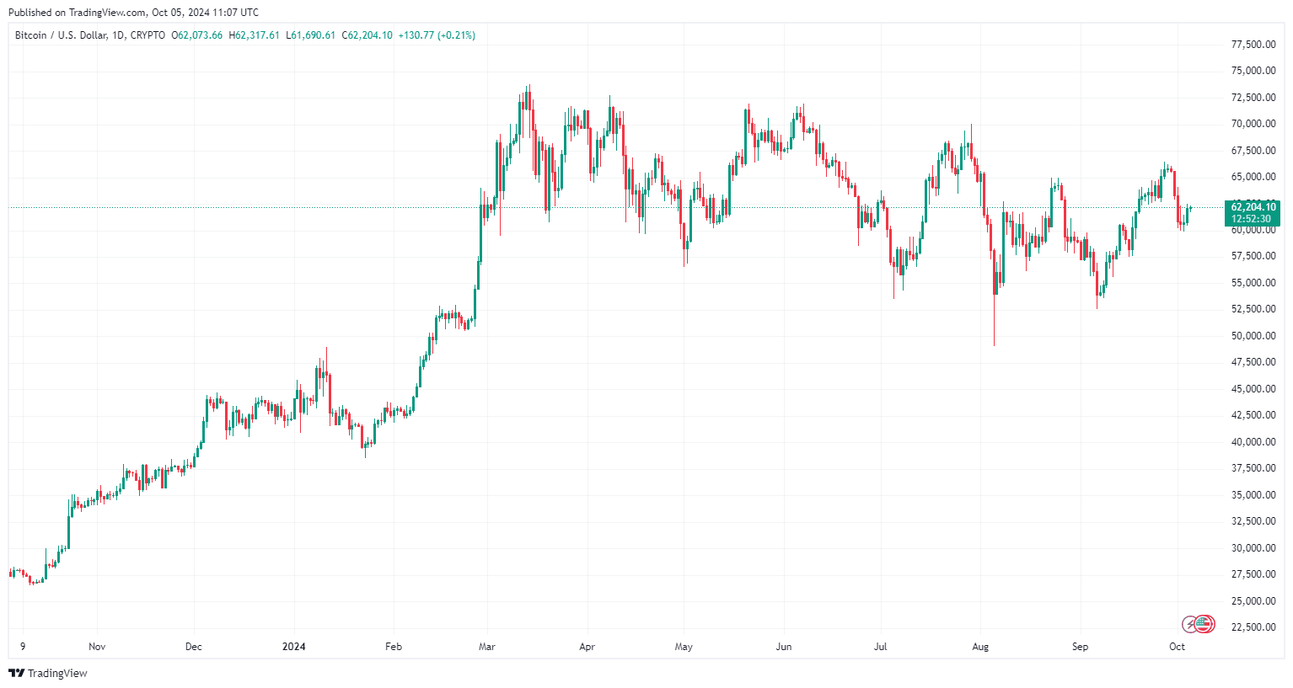The height and width of the screenshot is (688, 1293).
Task: Click the Dec label on the time axis
Action: coord(194,647)
